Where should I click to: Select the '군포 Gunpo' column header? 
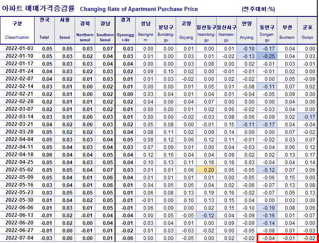(307, 30)
